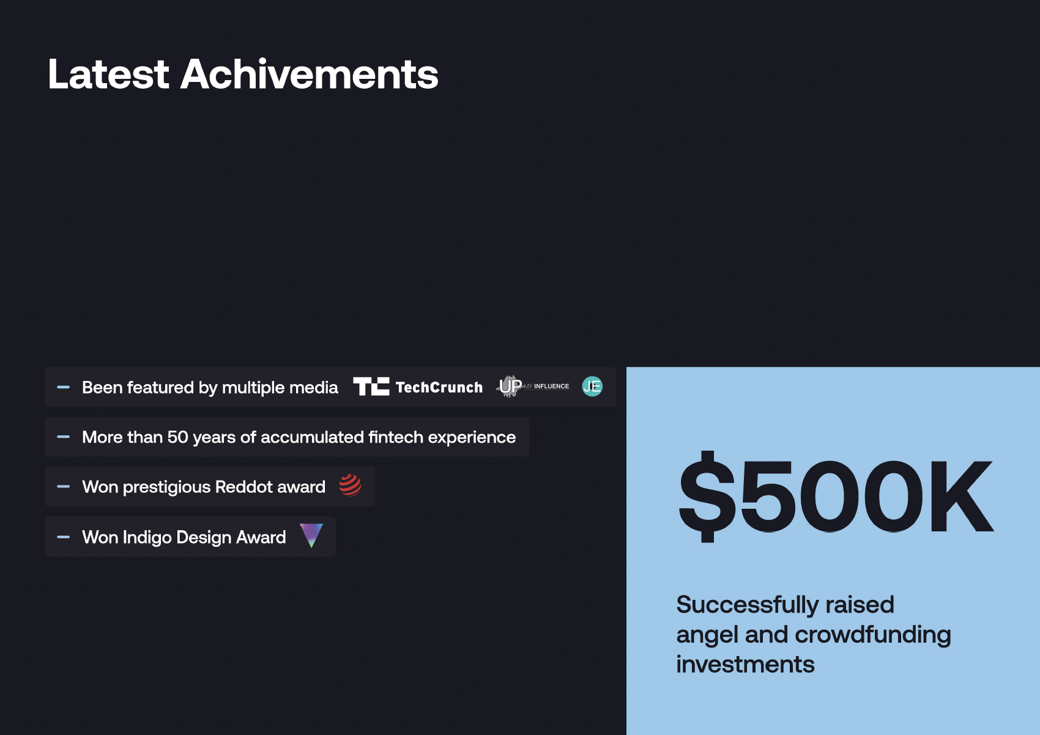1040x735 pixels.
Task: Click the red Reddot award logo
Action: pyautogui.click(x=351, y=485)
